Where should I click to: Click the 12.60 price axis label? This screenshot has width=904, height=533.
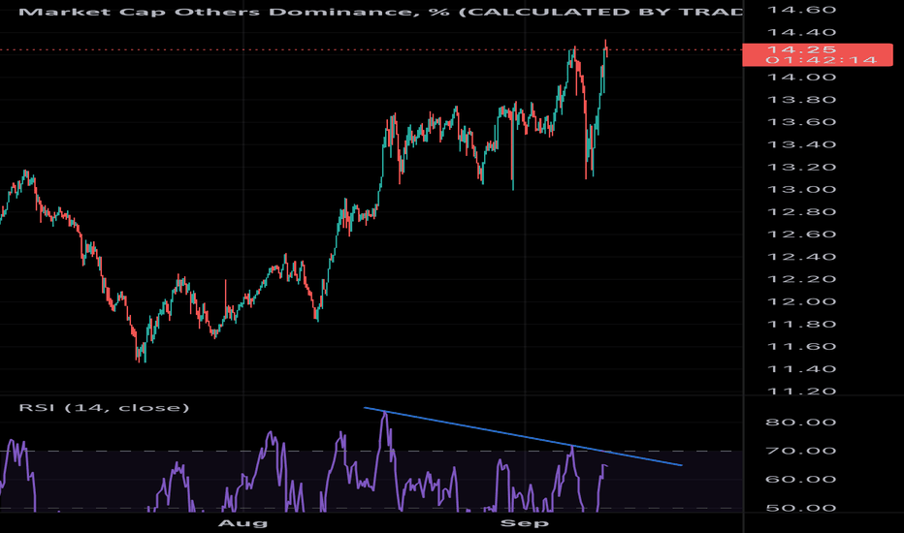[x=801, y=235]
